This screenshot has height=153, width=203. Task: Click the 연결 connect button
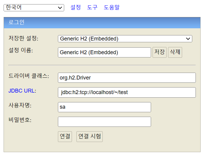tap(65, 137)
